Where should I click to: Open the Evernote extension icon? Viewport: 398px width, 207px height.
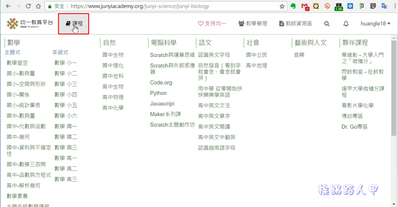(293, 6)
